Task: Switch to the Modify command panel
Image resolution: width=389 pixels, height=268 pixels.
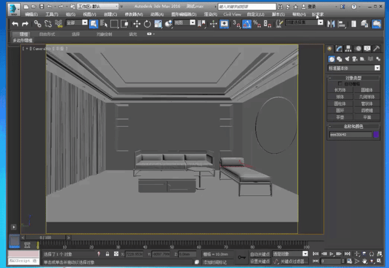Action: pyautogui.click(x=339, y=49)
